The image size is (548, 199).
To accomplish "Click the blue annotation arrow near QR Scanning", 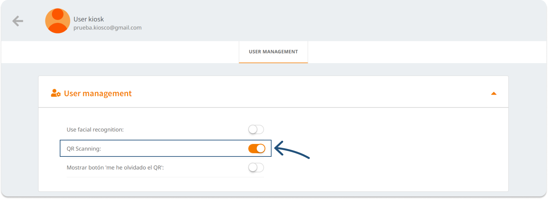I will coord(292,151).
